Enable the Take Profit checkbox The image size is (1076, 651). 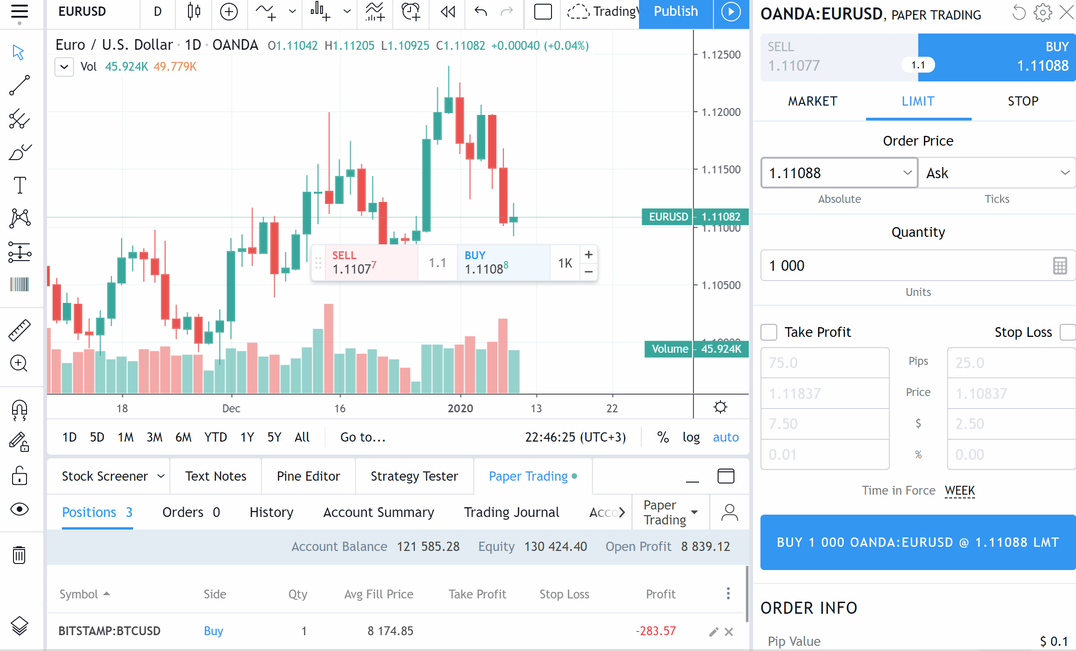769,332
